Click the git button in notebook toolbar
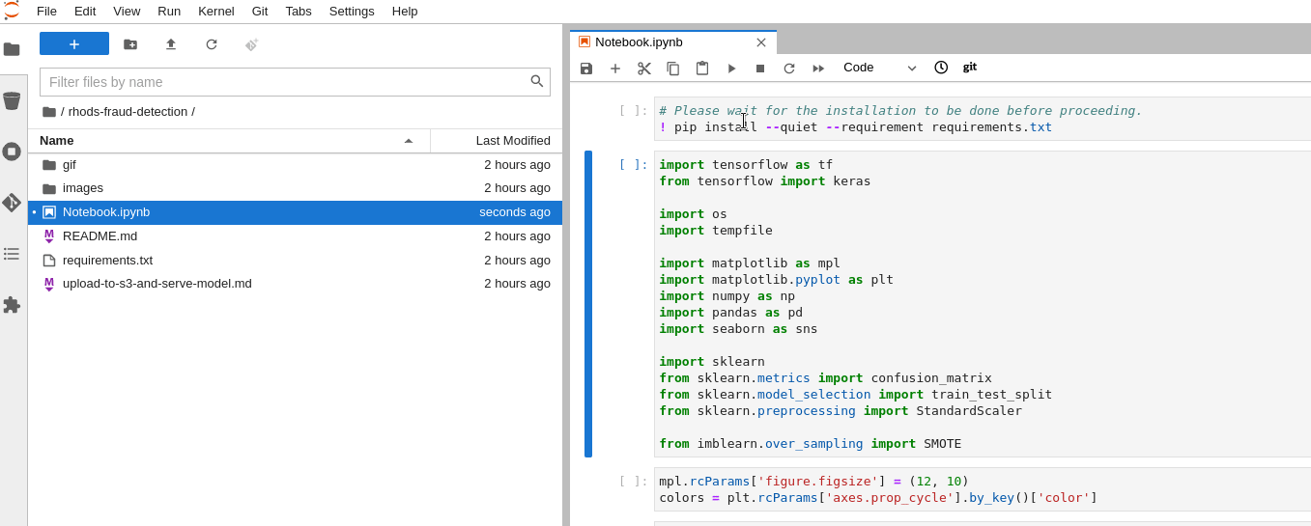1311x526 pixels. pos(970,68)
